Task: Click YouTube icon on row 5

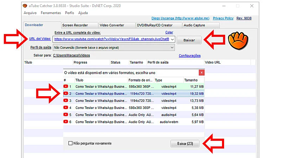Action: coord(66,114)
